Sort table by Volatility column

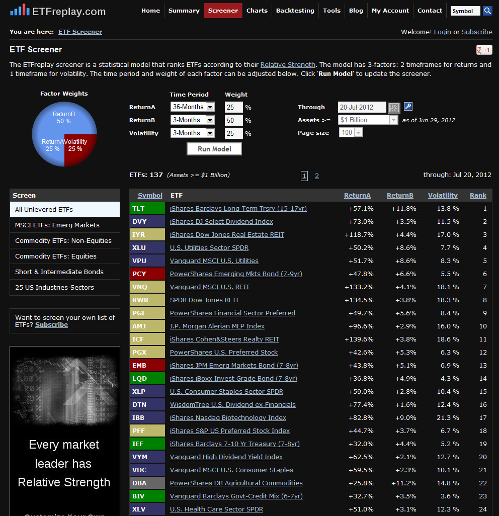click(x=443, y=196)
